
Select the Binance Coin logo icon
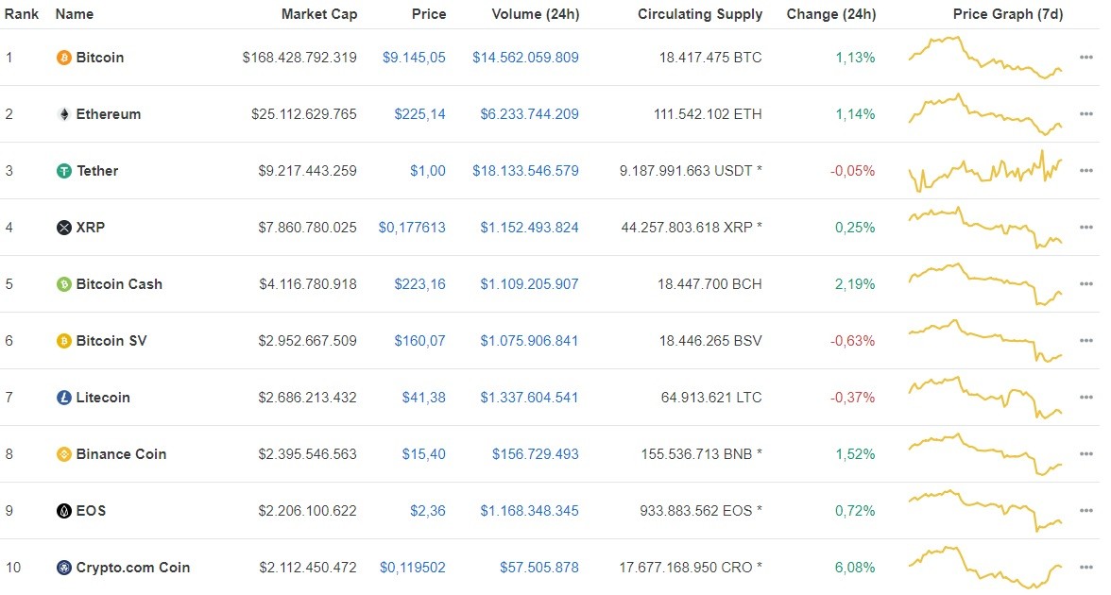point(62,454)
